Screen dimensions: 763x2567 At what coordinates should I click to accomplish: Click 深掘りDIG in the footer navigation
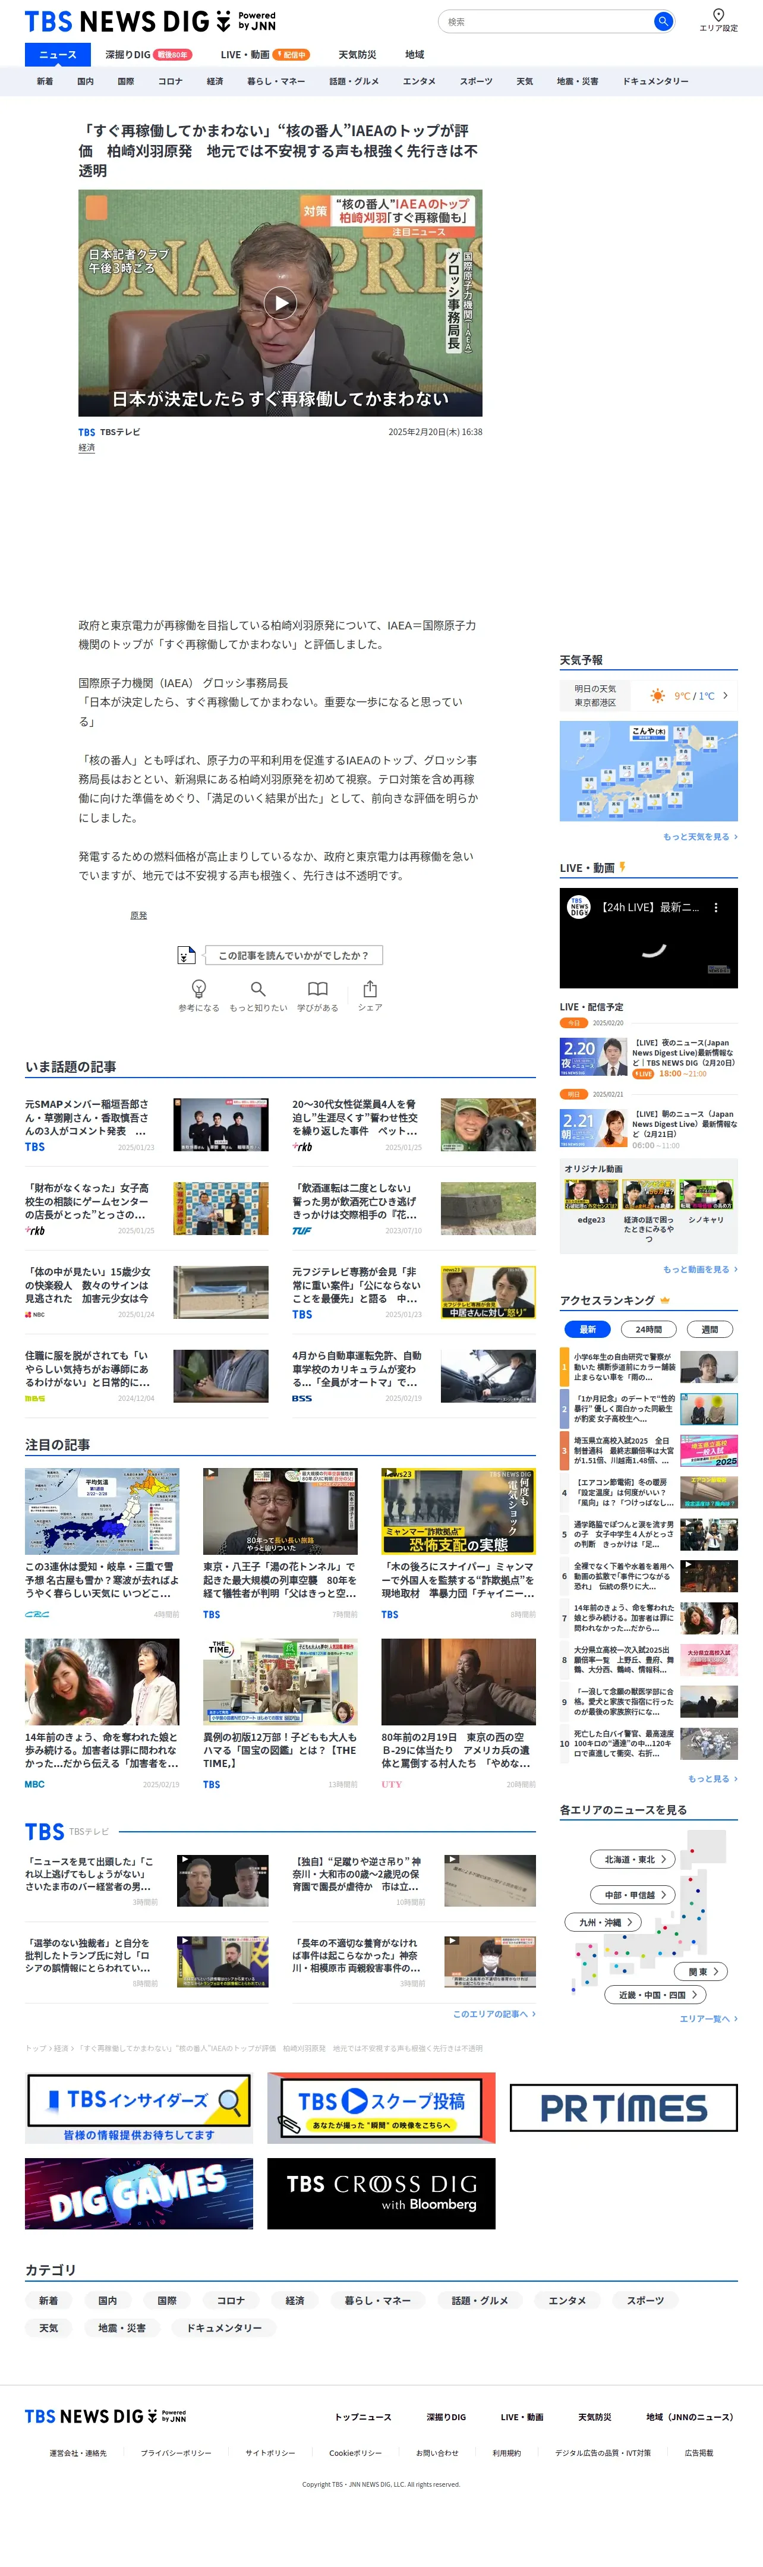coord(445,2417)
